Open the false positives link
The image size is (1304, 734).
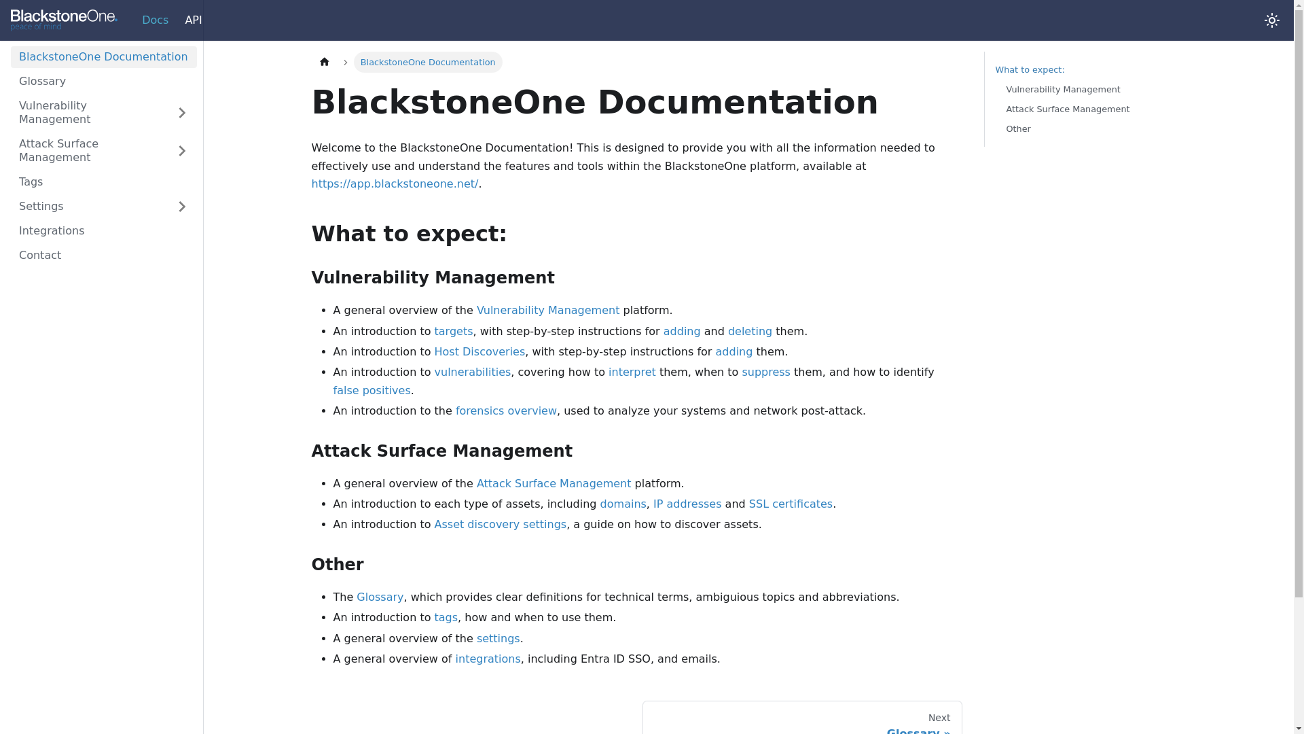point(372,391)
